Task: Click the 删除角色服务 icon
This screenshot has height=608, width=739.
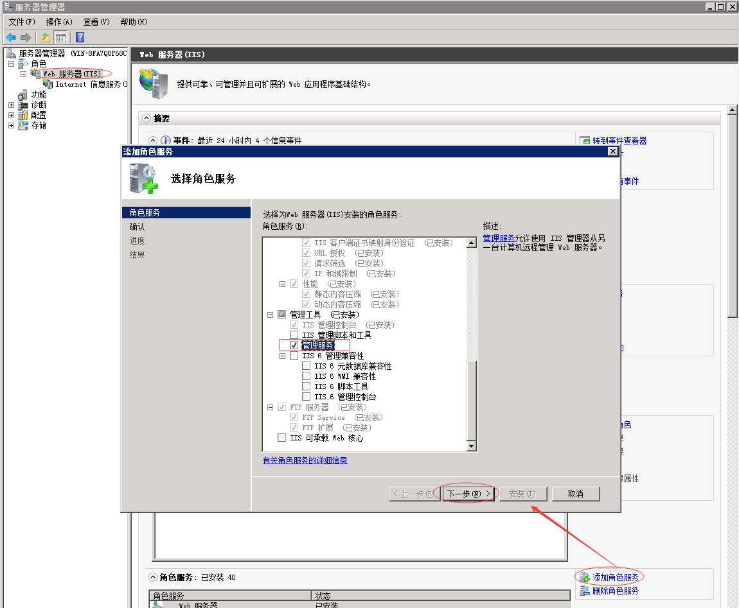Action: pos(584,591)
